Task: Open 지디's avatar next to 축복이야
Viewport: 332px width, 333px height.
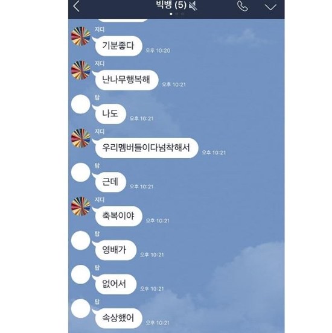Action: 81,206
